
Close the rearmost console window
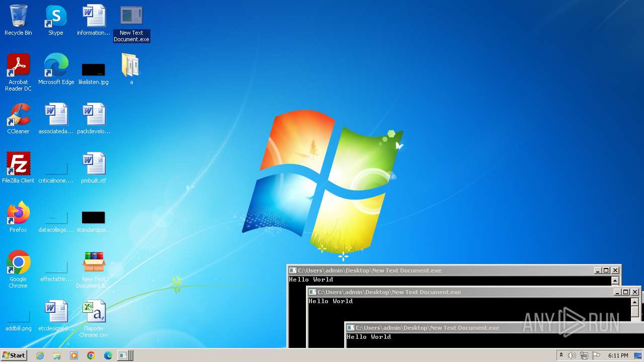point(615,270)
